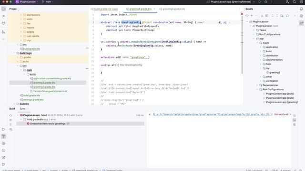This screenshot has width=305, height=171.
Task: Click the editor vertical scrollbar
Action: pyautogui.click(x=242, y=45)
